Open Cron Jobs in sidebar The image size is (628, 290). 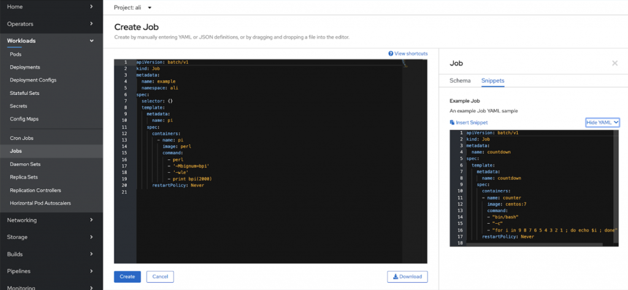point(21,138)
